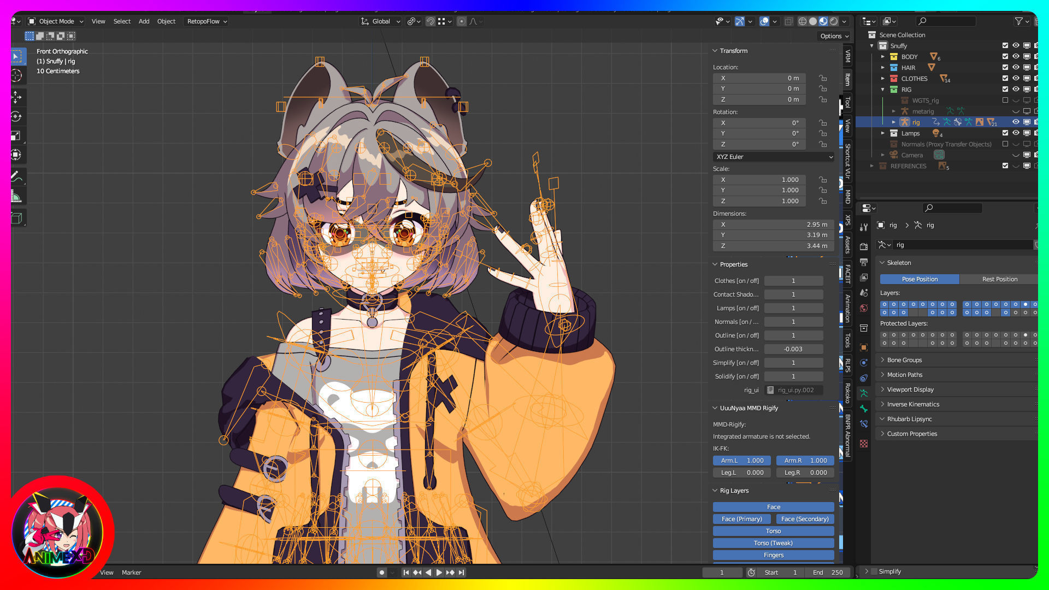
Task: Expand the BODY collection
Action: pyautogui.click(x=883, y=57)
